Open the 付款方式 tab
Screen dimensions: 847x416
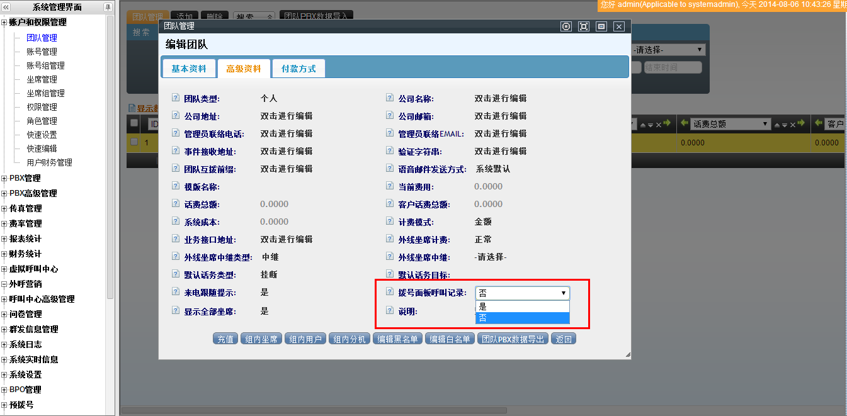(298, 69)
